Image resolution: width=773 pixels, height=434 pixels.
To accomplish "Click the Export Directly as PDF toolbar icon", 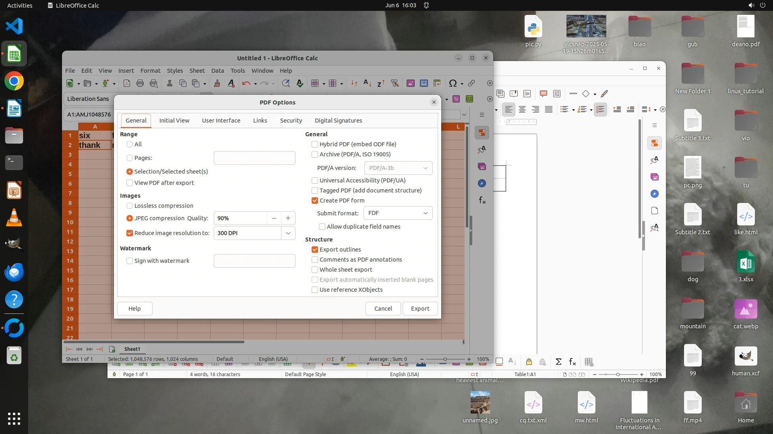I will [x=126, y=83].
